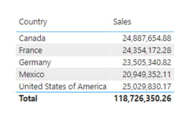Click Mexico sales value 20,949,352.11
187x136 pixels.
point(147,75)
